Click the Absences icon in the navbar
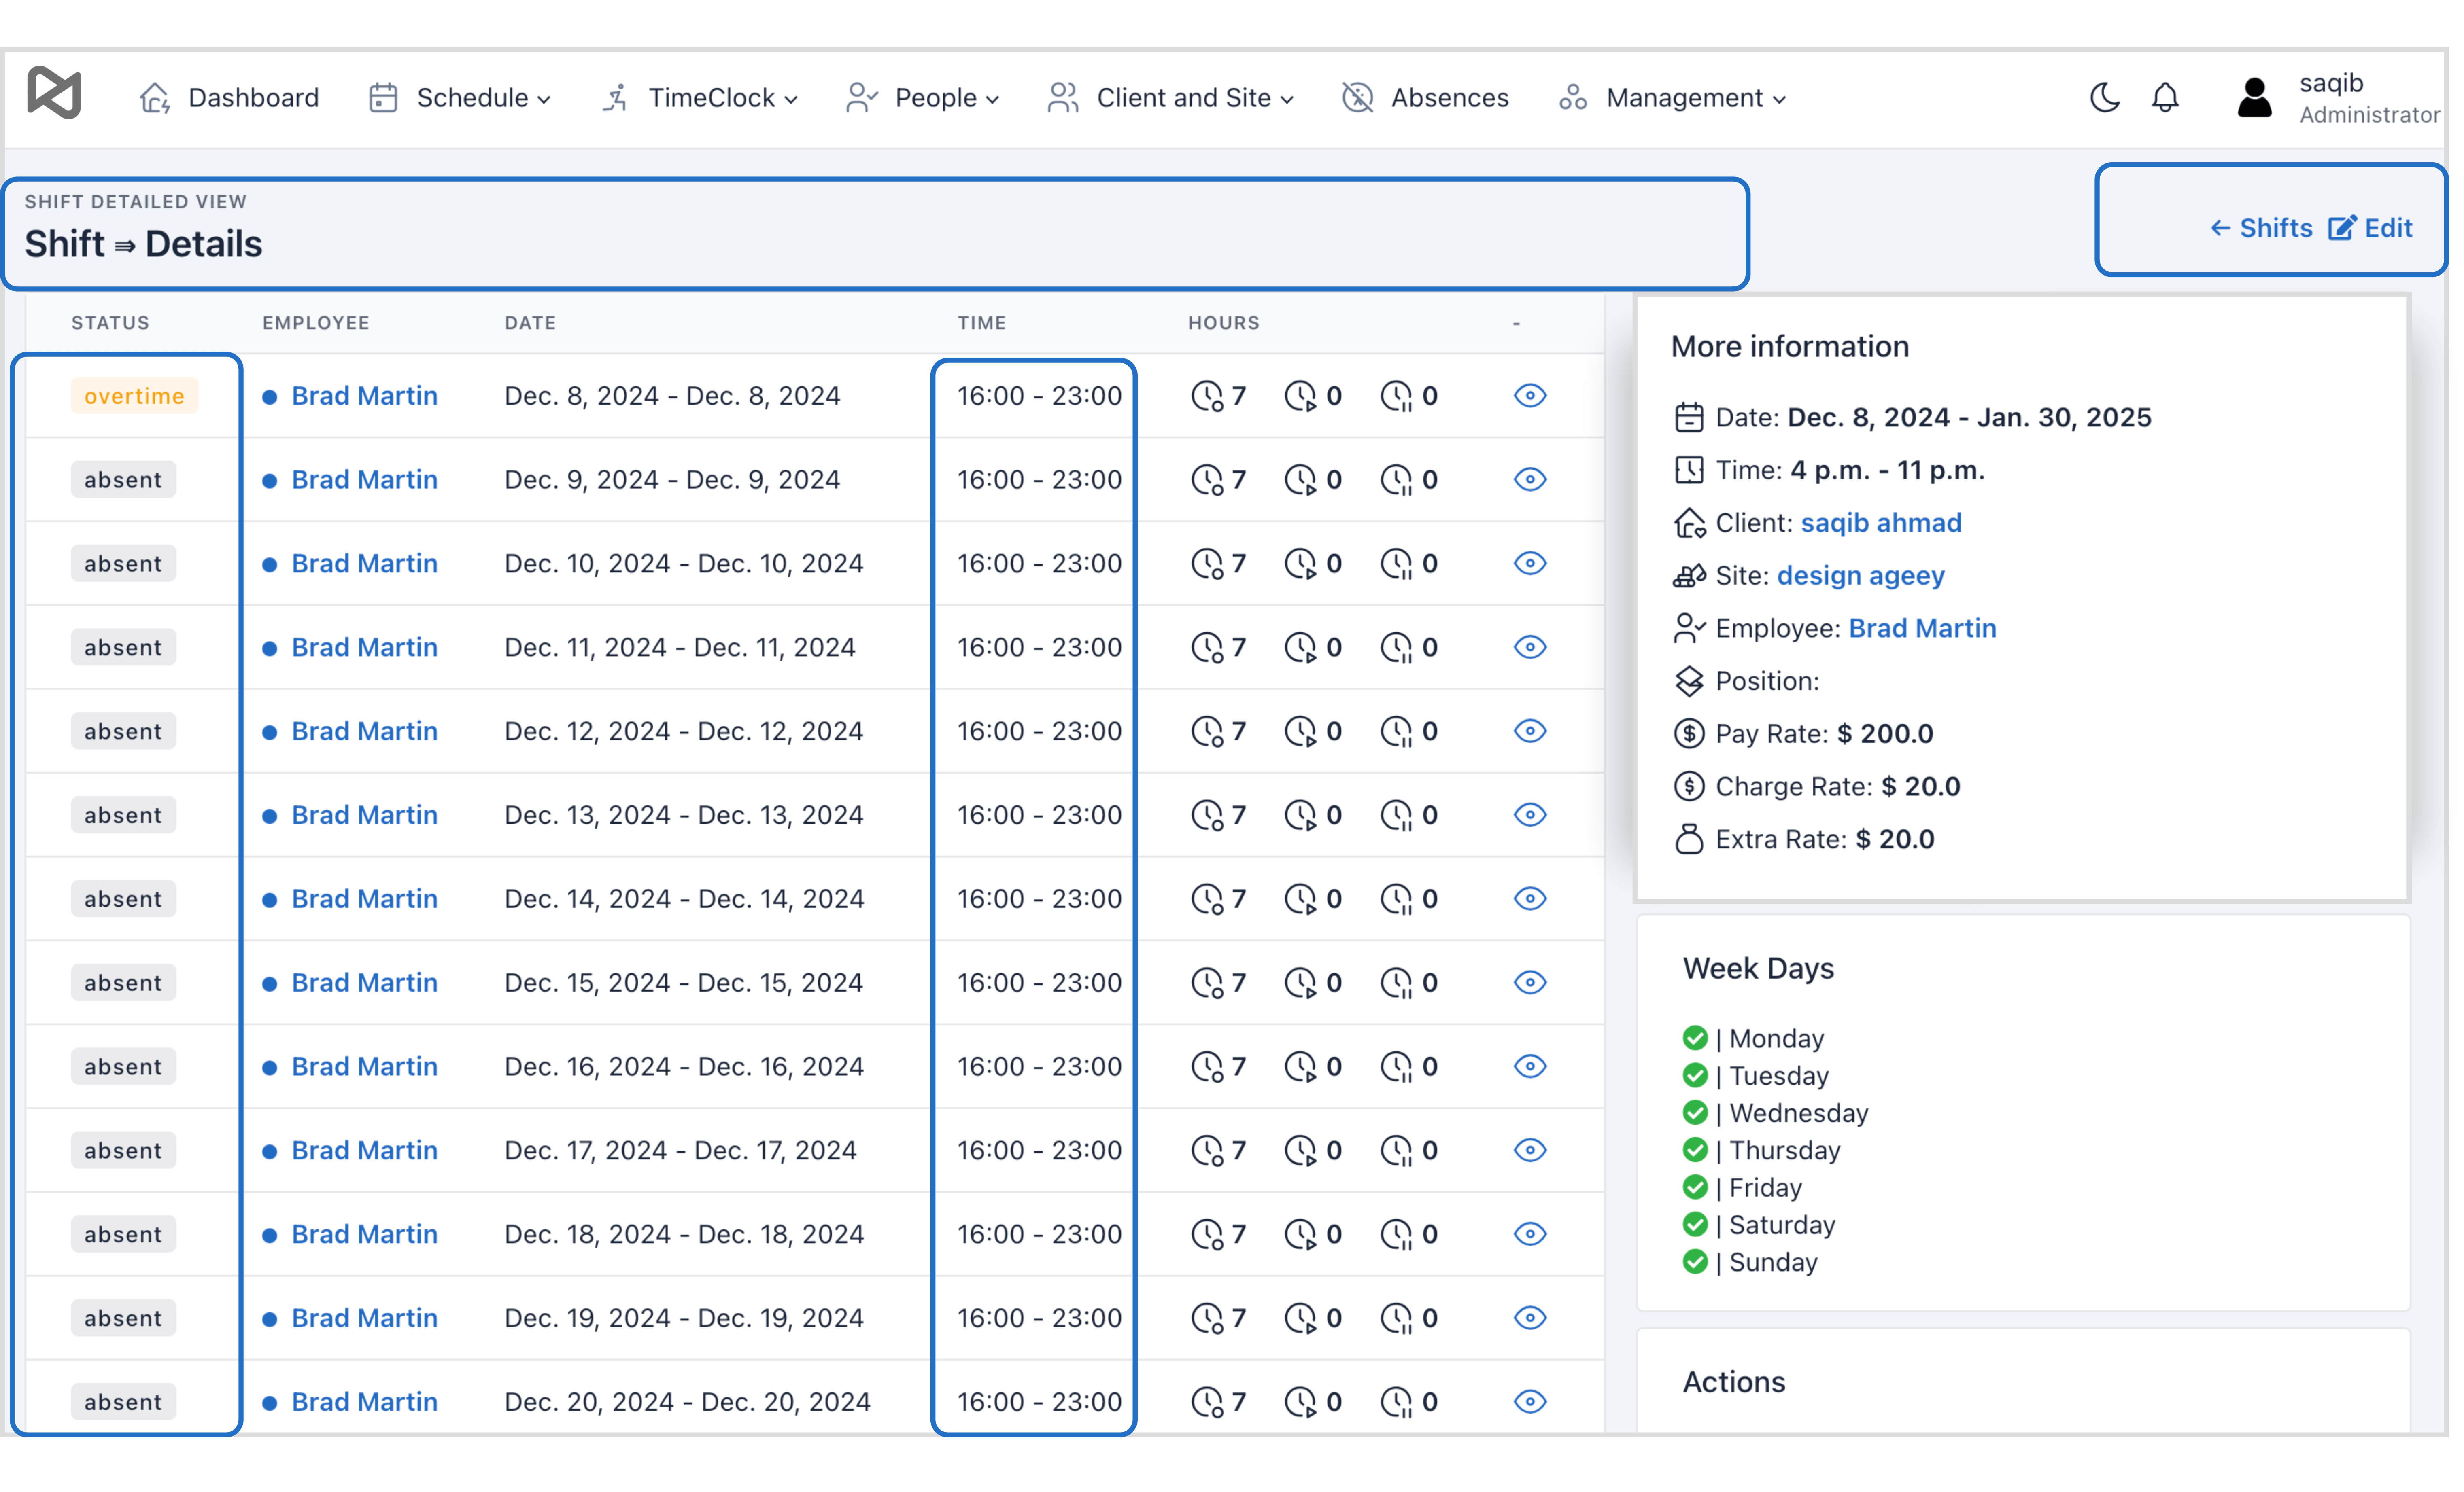This screenshot has height=1492, width=2464. coord(1357,98)
